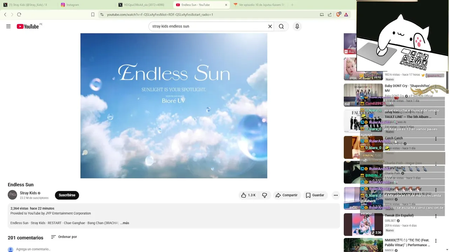The width and height of the screenshot is (449, 252).
Task: Go back in browser history
Action: tap(5, 14)
